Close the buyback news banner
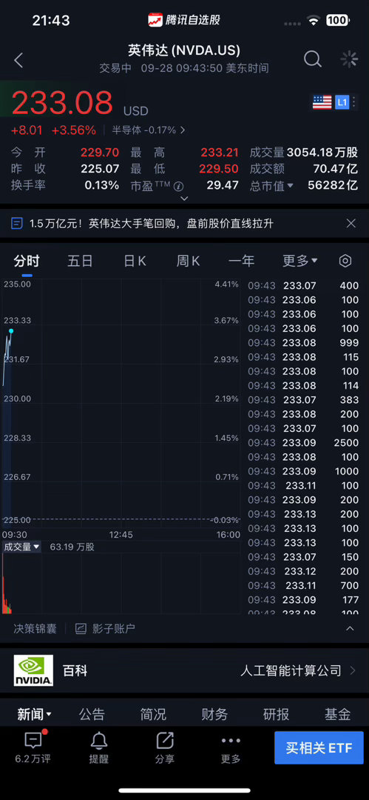Viewport: 369px width, 800px height. (x=351, y=223)
